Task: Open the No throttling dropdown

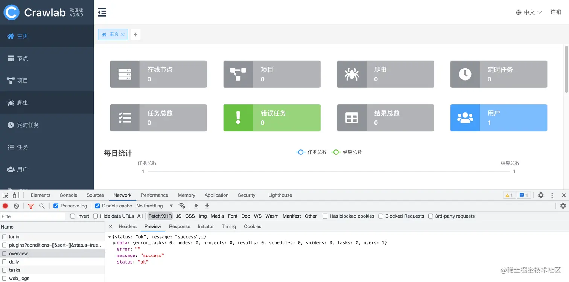Action: (155, 206)
